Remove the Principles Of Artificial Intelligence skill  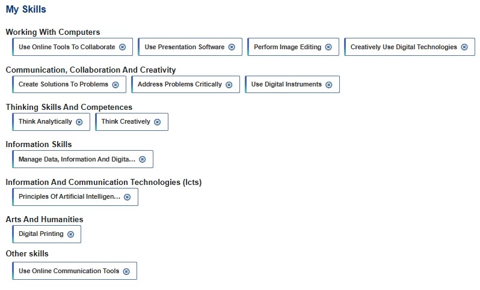pyautogui.click(x=128, y=197)
